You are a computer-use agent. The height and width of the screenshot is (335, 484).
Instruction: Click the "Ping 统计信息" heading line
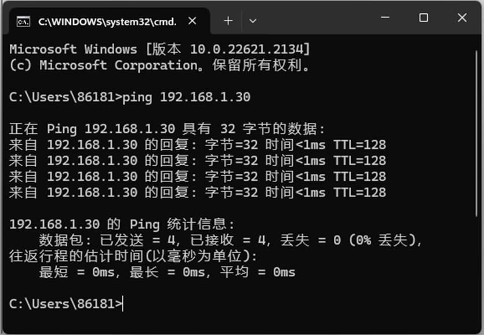(122, 224)
